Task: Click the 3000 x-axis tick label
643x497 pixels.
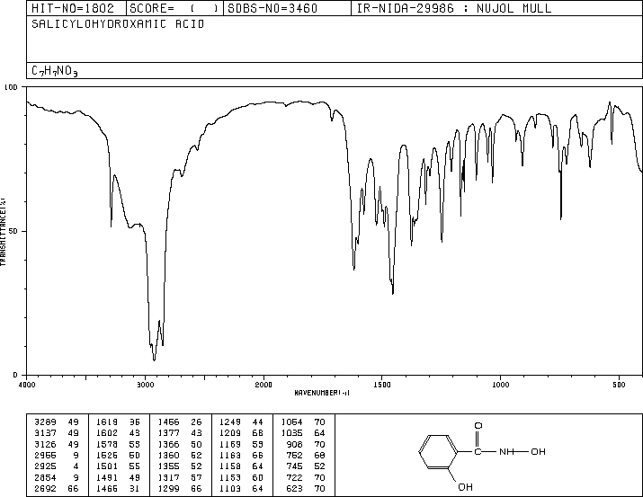Action: (x=145, y=385)
